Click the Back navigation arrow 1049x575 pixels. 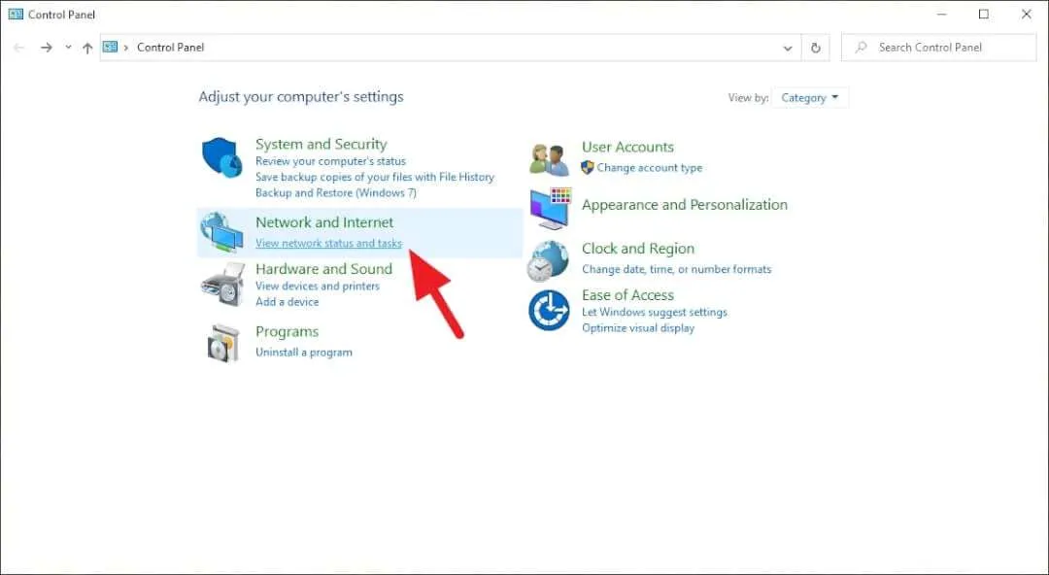point(19,48)
